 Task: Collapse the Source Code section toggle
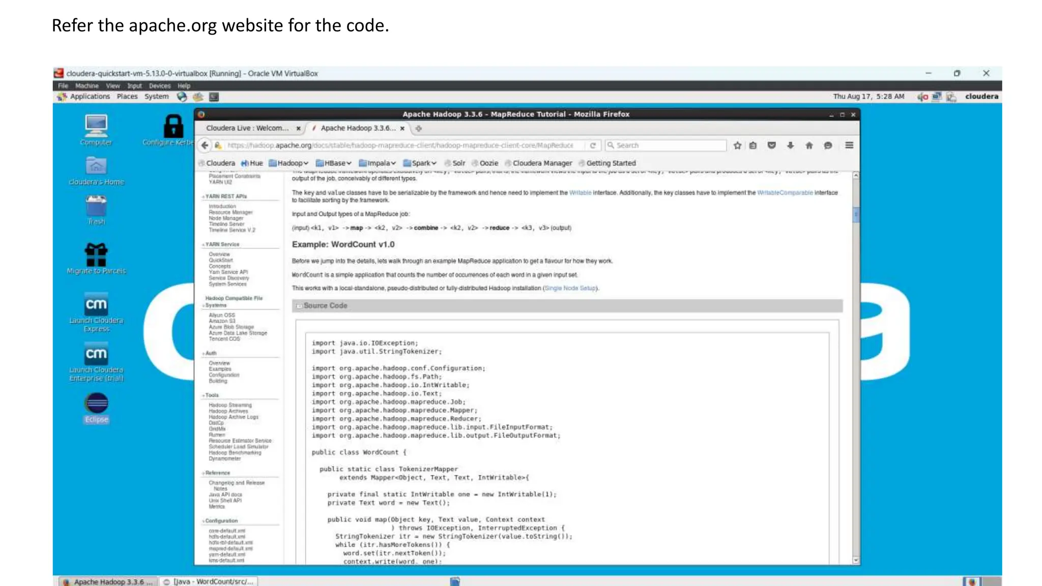click(299, 306)
